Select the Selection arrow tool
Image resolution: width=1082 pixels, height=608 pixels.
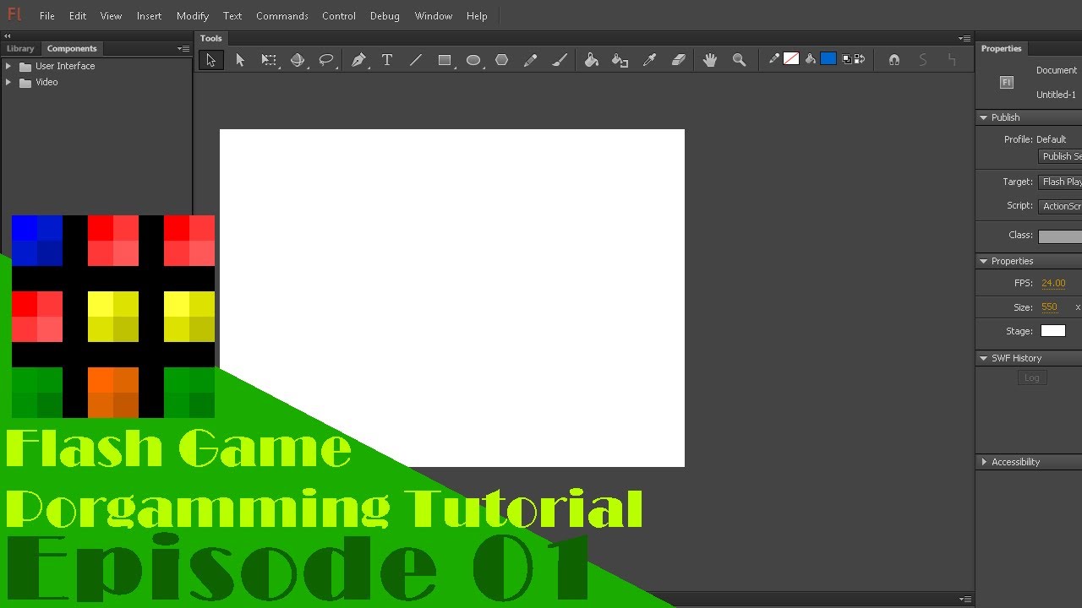coord(210,60)
